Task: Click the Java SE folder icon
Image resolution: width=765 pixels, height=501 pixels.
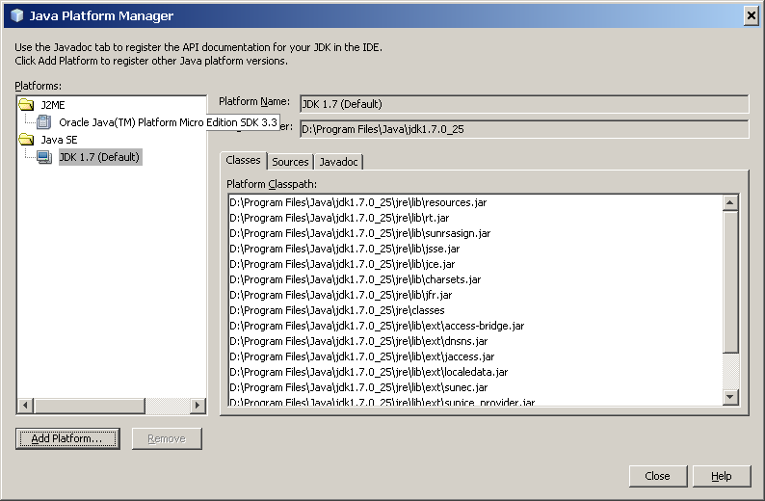Action: click(26, 140)
